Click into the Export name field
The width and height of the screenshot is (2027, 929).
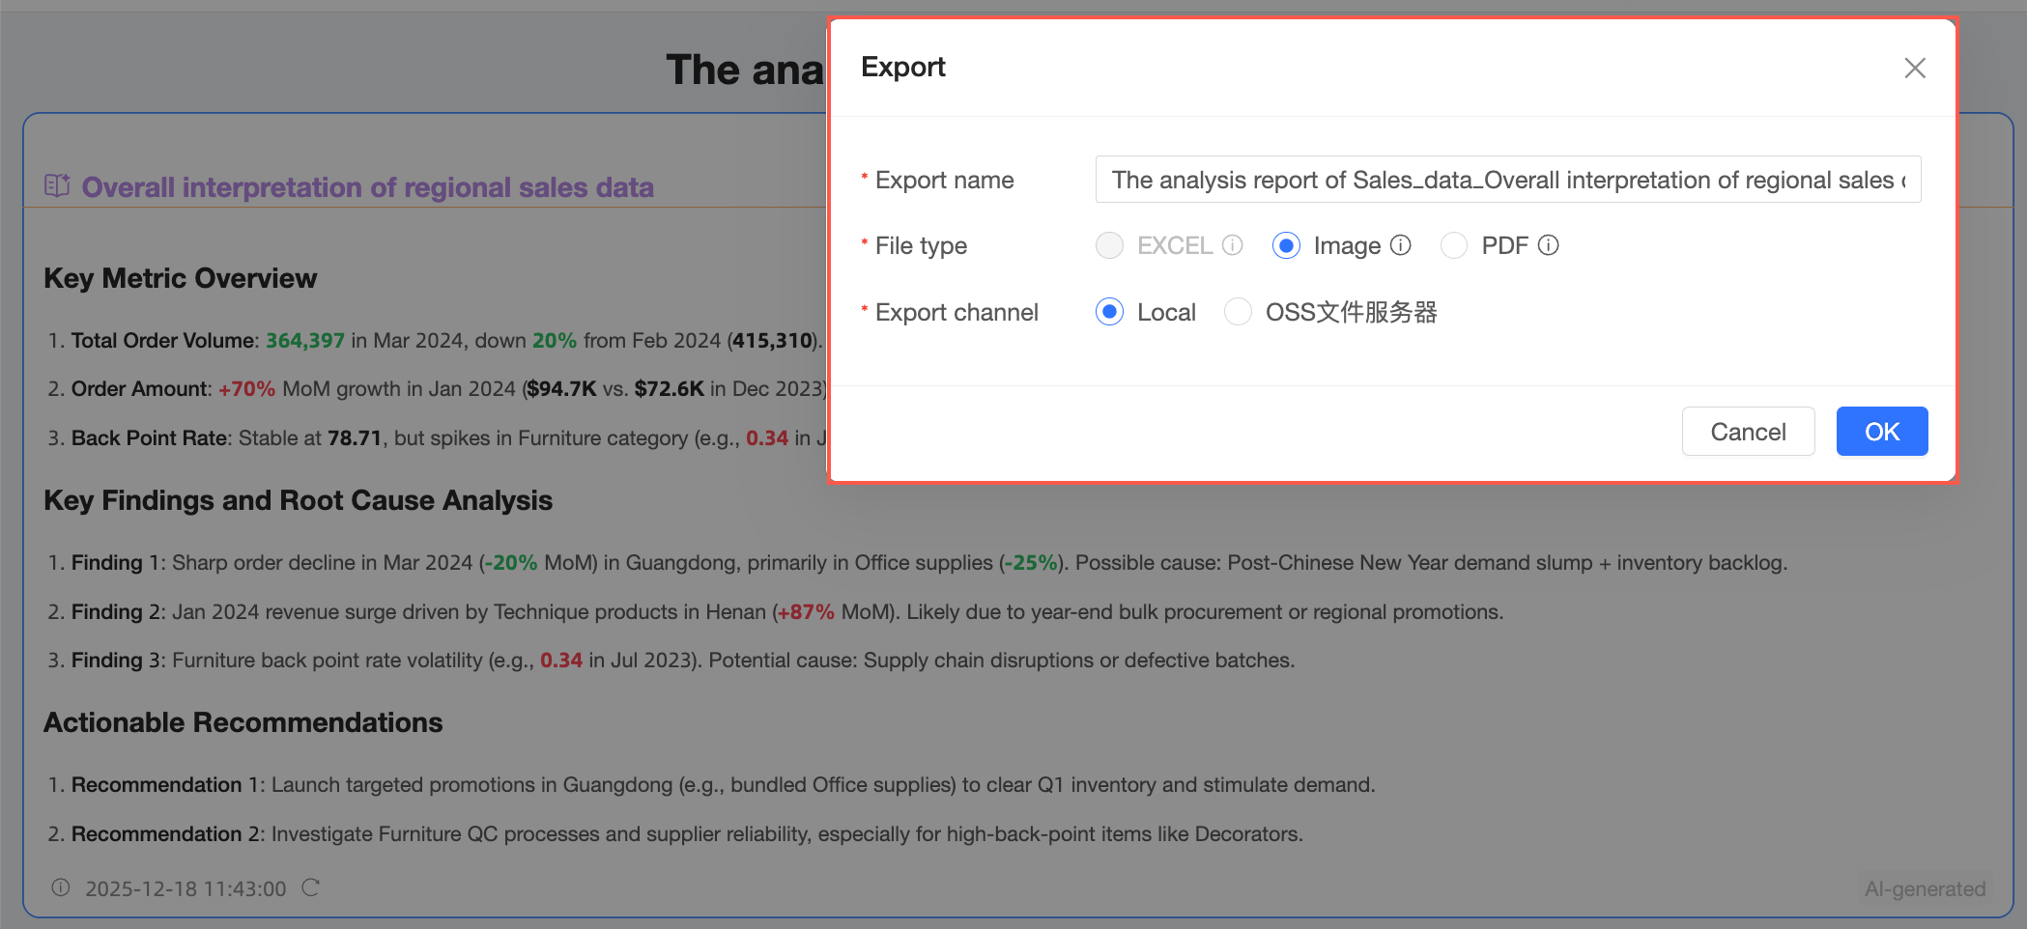coord(1507,180)
